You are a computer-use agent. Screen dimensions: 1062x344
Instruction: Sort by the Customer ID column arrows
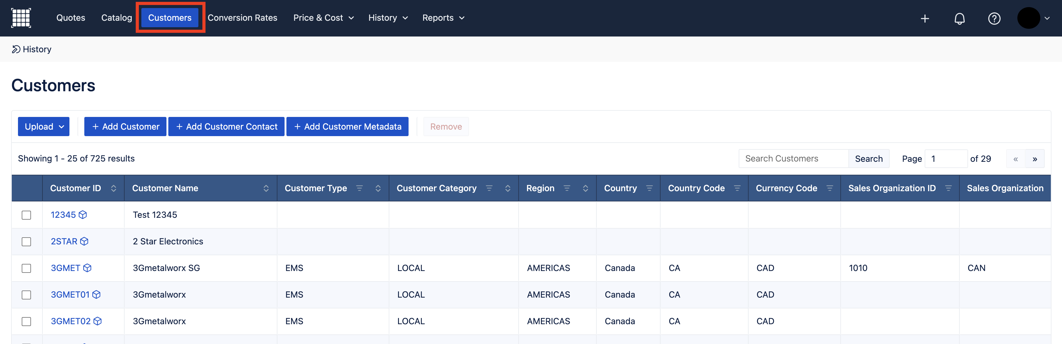point(113,188)
